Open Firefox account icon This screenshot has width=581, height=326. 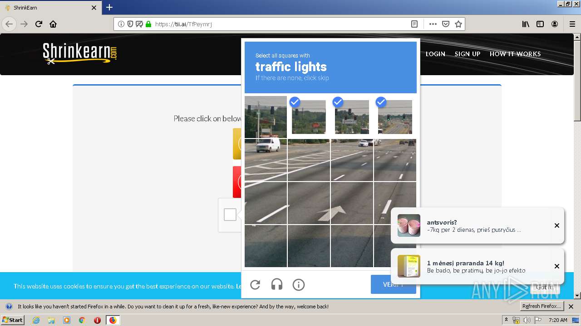click(555, 24)
